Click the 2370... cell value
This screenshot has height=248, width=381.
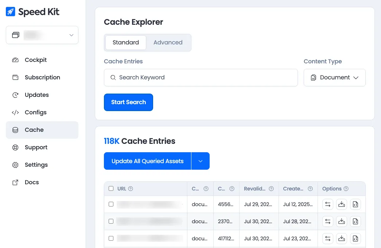tap(225, 221)
